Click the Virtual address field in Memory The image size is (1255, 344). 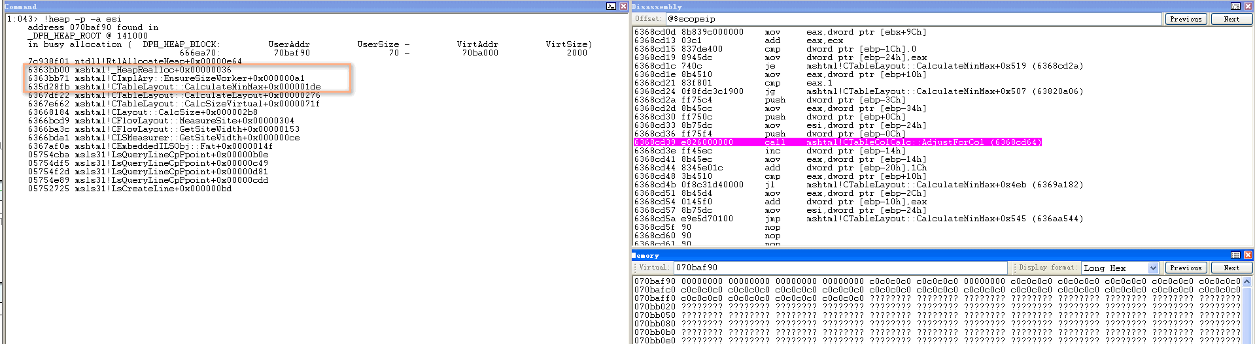point(840,268)
